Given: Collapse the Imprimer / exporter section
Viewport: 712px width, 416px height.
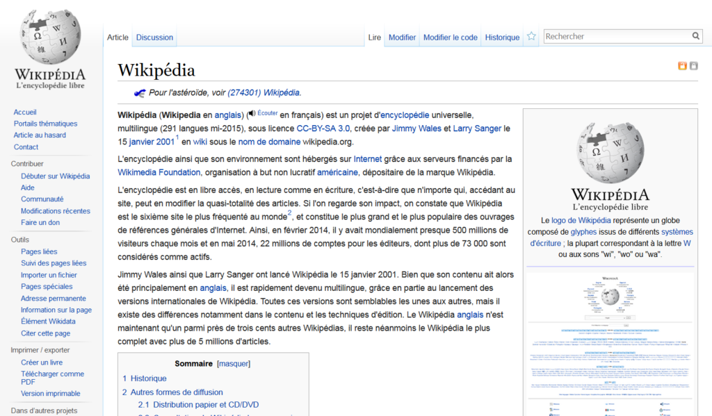Looking at the screenshot, I should tap(40, 350).
